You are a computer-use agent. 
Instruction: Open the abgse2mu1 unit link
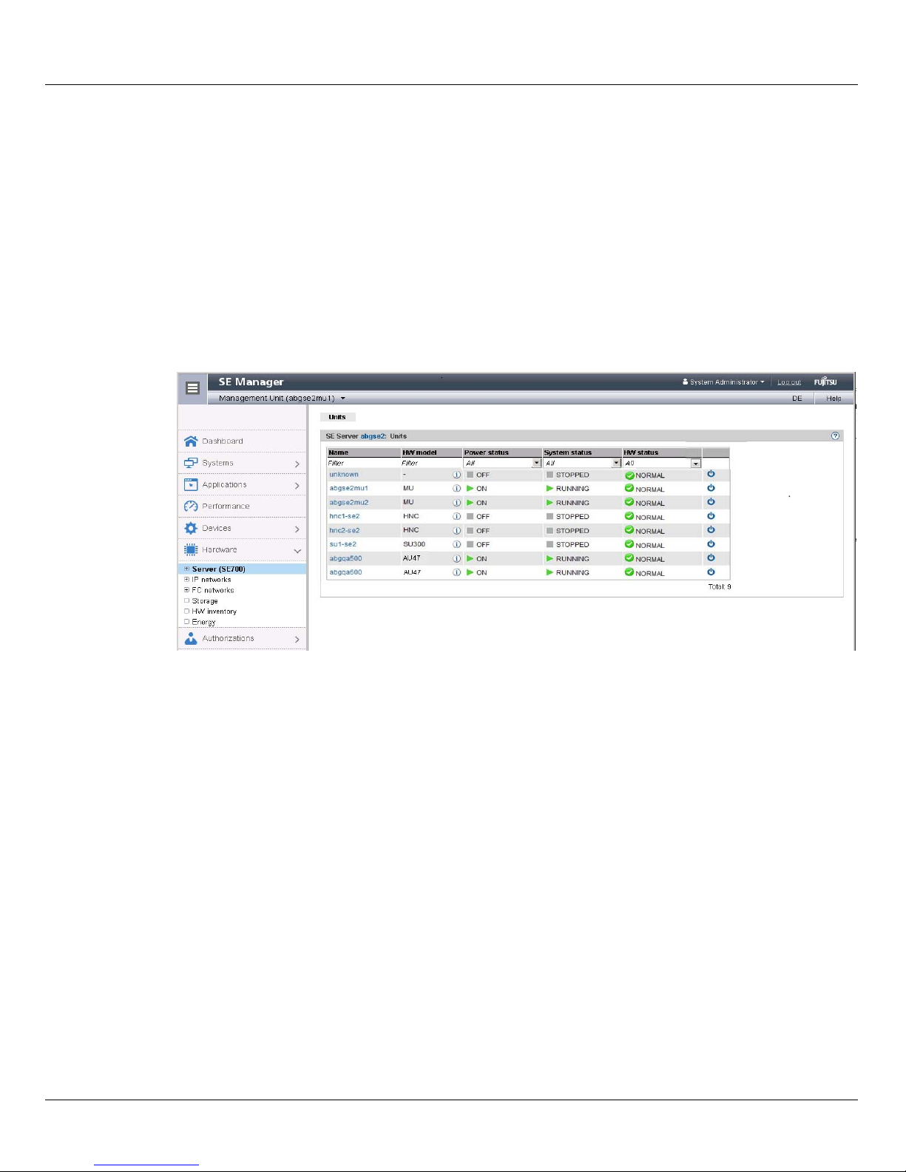pyautogui.click(x=348, y=488)
